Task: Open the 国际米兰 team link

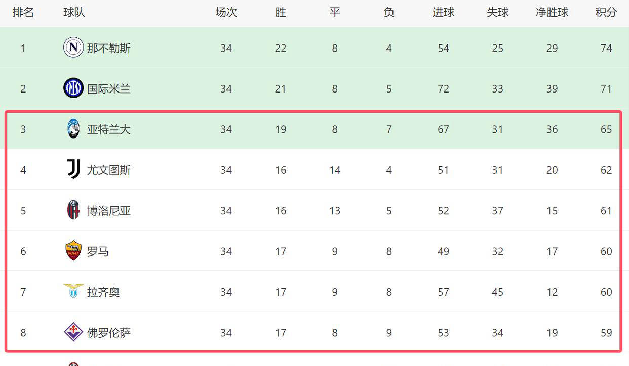Action: pos(108,88)
